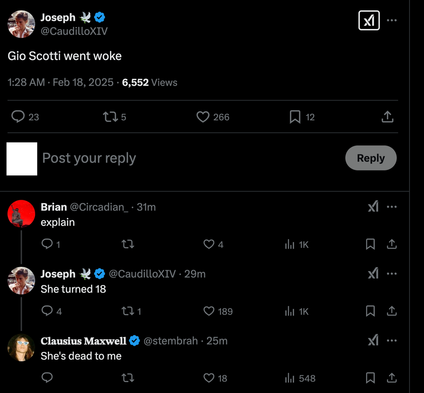Like Brian's "explain" reply

209,244
